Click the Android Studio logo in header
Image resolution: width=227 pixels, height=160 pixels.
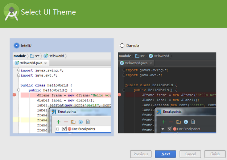[x=12, y=12]
